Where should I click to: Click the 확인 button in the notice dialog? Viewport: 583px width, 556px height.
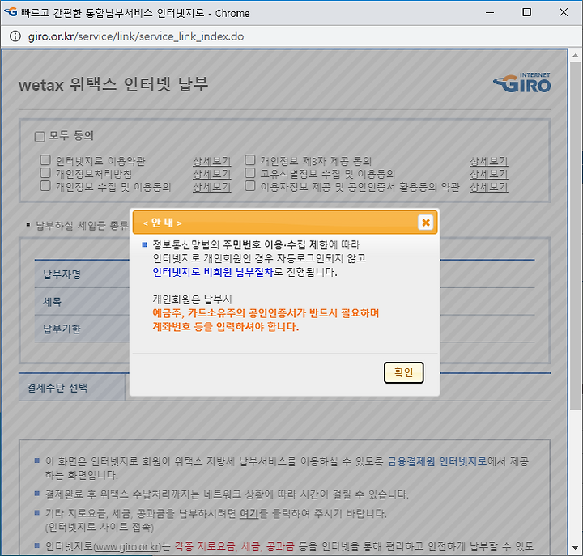(x=403, y=372)
